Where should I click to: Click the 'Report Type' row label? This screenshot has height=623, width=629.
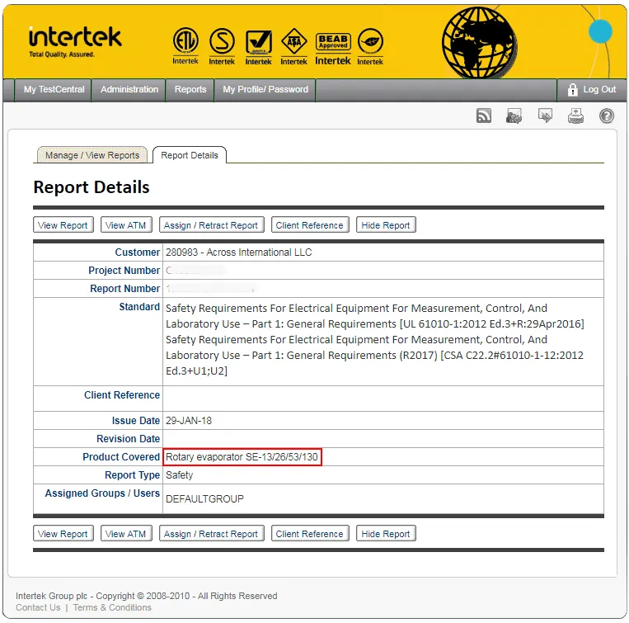pos(132,474)
